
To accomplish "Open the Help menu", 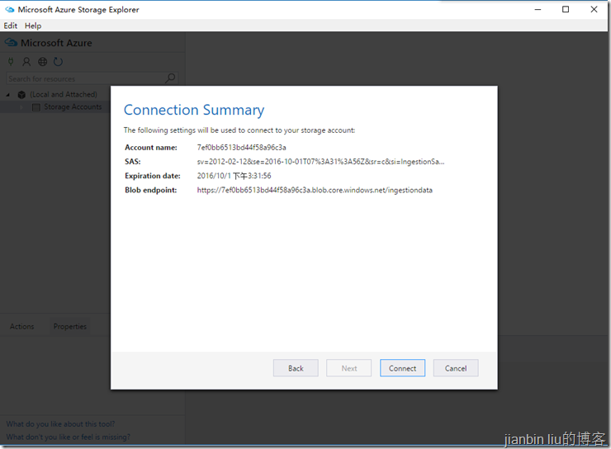I will (33, 26).
